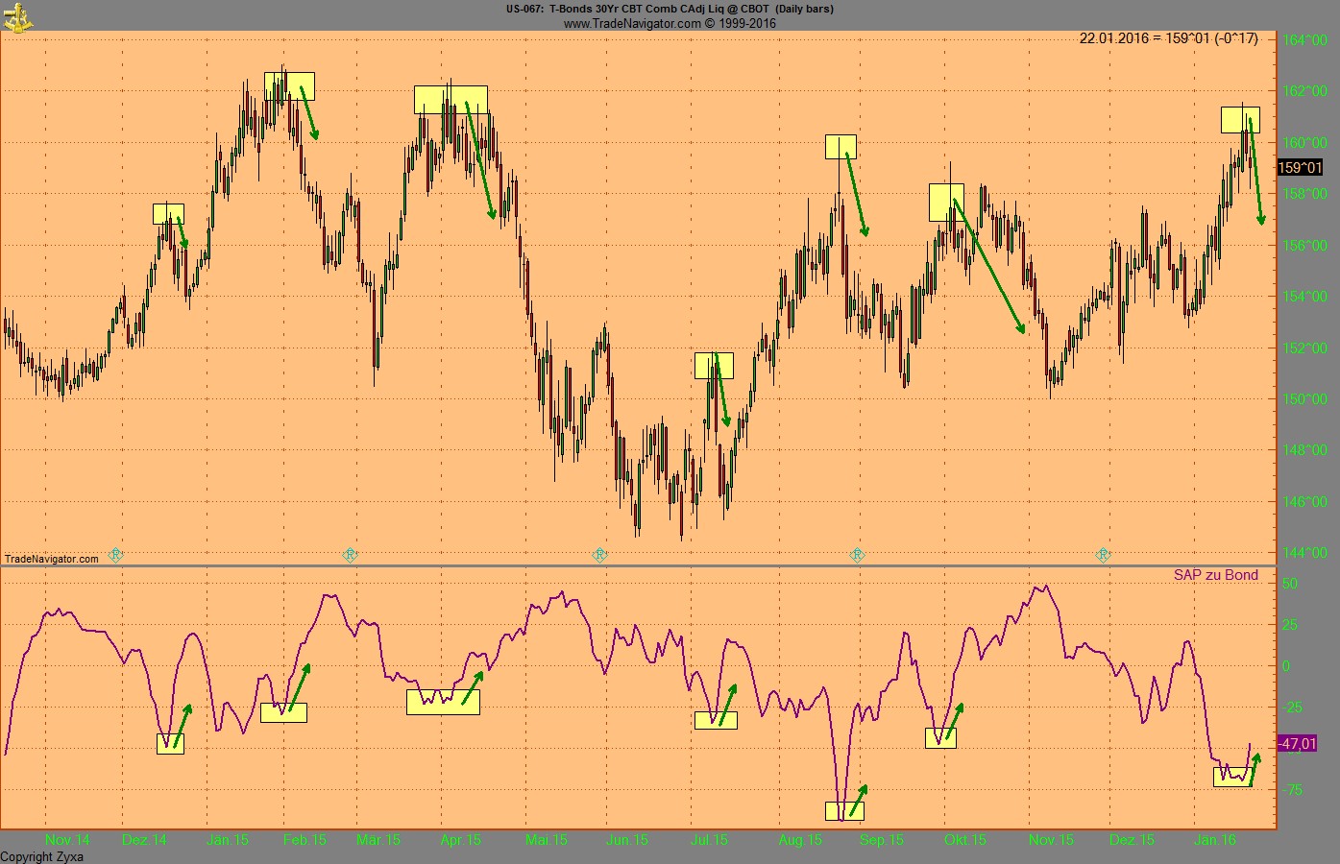The image size is (1340, 864).
Task: Expand the 159^01 price marker on the right axis
Action: 1299,168
